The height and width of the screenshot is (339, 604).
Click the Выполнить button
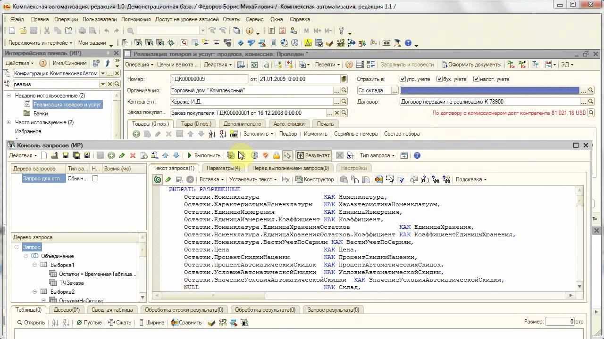point(204,155)
